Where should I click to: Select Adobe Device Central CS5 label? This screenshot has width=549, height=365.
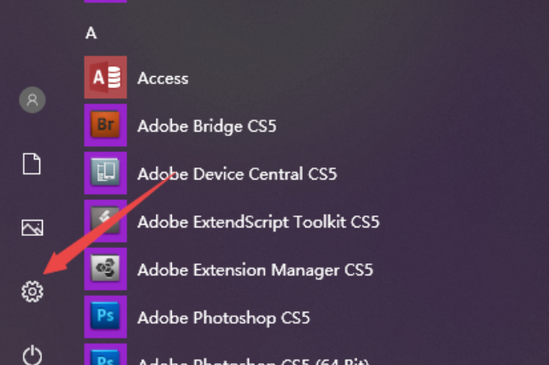click(x=237, y=174)
